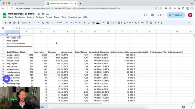Click the Sheets home logo

(x=5, y=15)
